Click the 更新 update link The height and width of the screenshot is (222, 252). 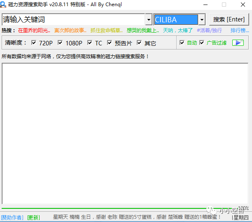pyautogui.click(x=33, y=217)
